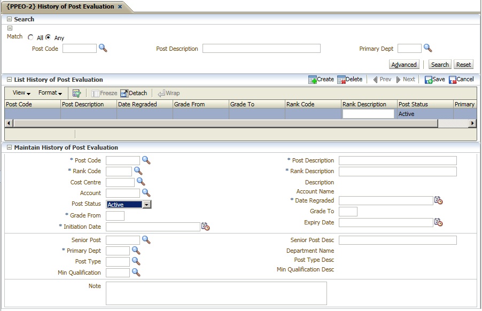Open the Post Status dropdown

coord(147,204)
